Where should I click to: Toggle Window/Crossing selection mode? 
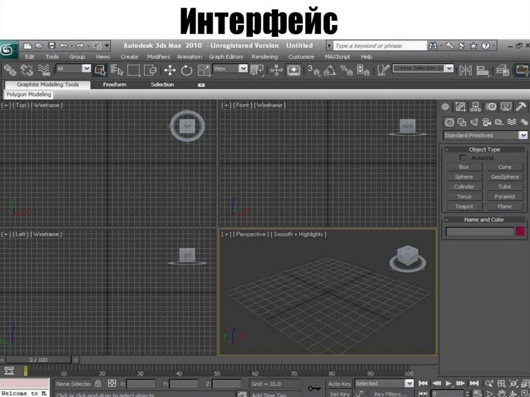(150, 70)
